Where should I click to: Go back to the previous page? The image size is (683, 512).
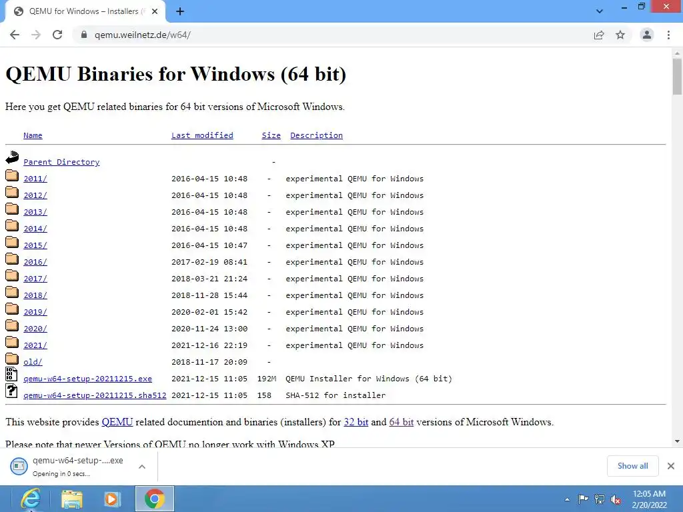[15, 35]
